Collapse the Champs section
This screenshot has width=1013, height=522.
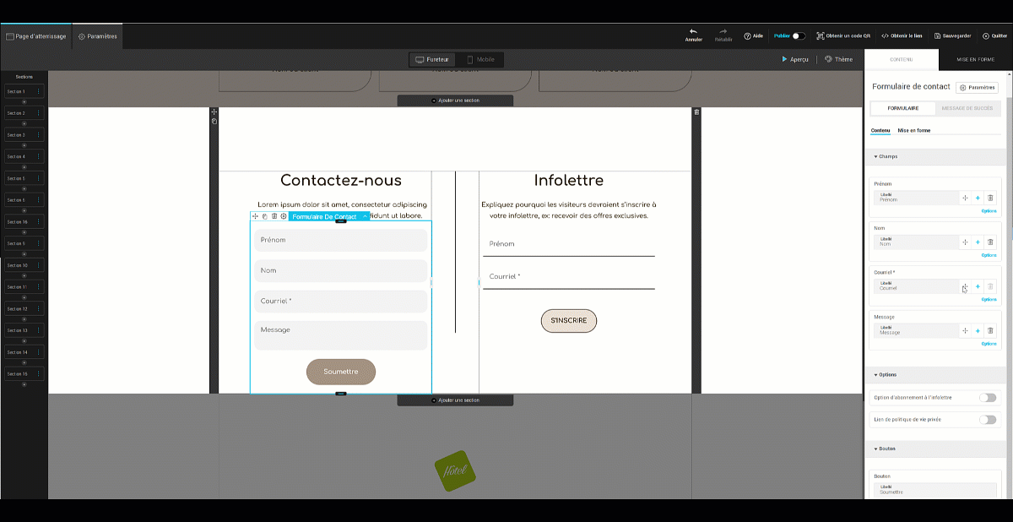875,156
